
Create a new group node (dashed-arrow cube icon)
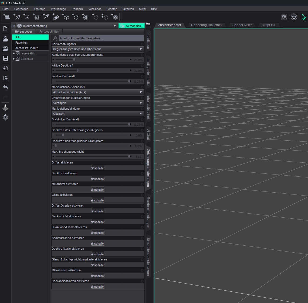[75, 17]
